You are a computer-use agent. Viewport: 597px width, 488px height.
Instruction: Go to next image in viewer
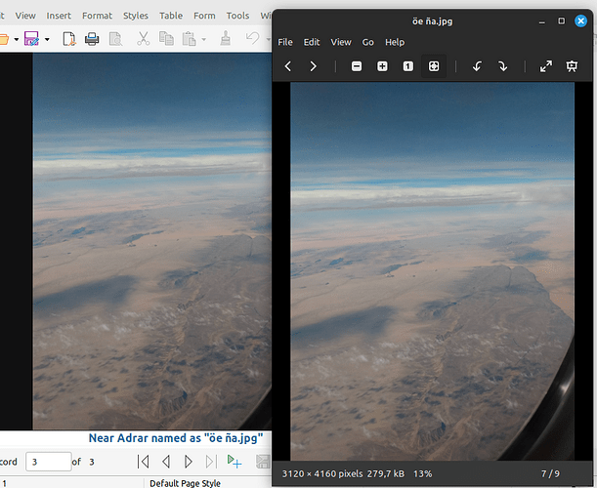[313, 66]
